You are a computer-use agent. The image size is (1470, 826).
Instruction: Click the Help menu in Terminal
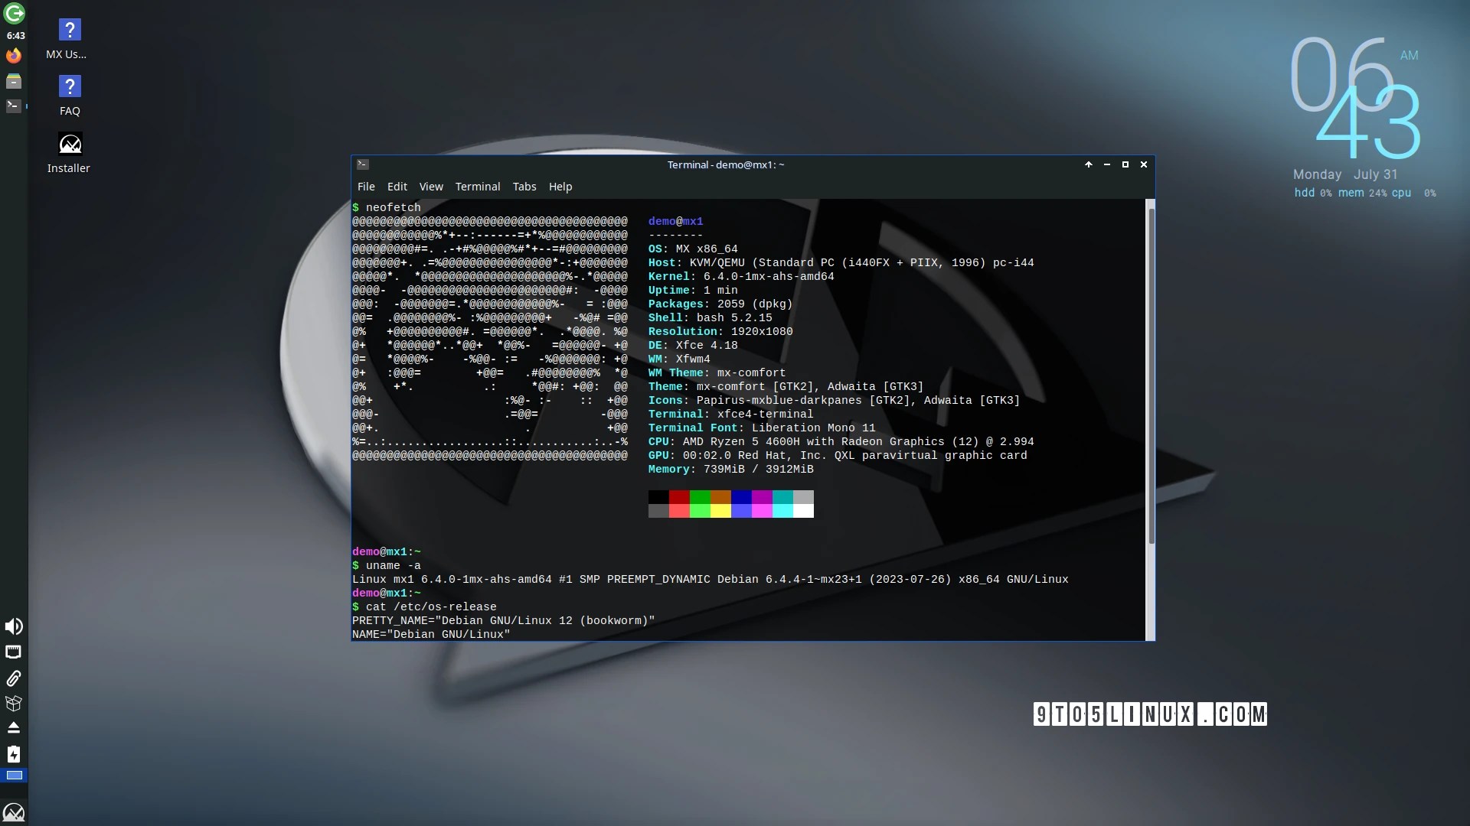tap(560, 187)
